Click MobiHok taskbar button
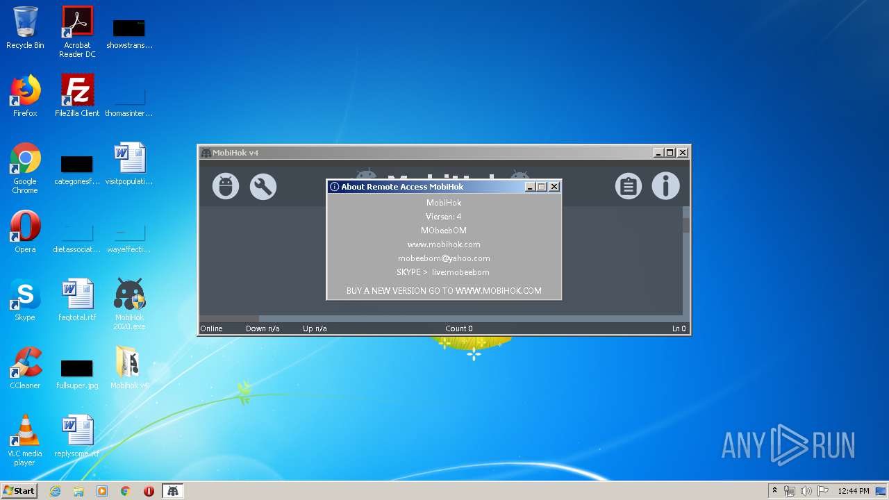Image resolution: width=889 pixels, height=500 pixels. click(172, 491)
